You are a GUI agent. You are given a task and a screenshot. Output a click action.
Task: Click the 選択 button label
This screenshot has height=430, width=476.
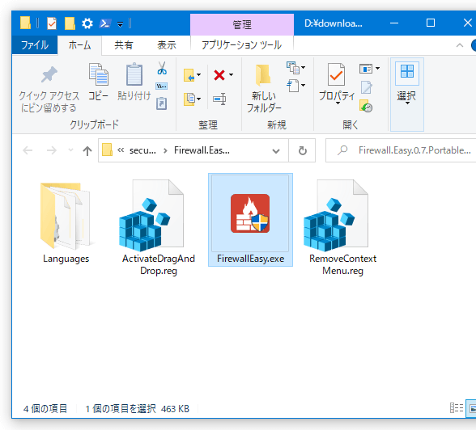tap(406, 96)
